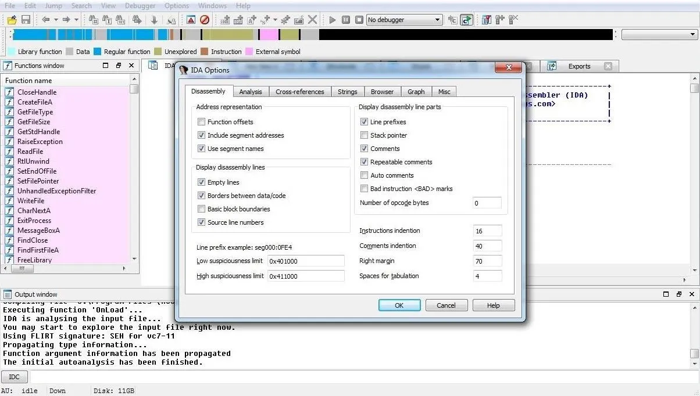Pause the process with the pause icon

click(x=346, y=20)
